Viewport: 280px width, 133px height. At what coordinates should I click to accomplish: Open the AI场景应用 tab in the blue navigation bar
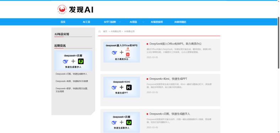[x=157, y=22]
